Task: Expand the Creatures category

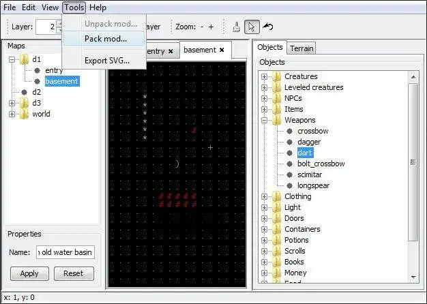Action: click(264, 76)
